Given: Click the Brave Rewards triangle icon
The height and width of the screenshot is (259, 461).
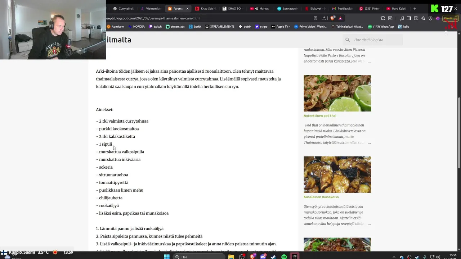Looking at the screenshot, I should 340,18.
